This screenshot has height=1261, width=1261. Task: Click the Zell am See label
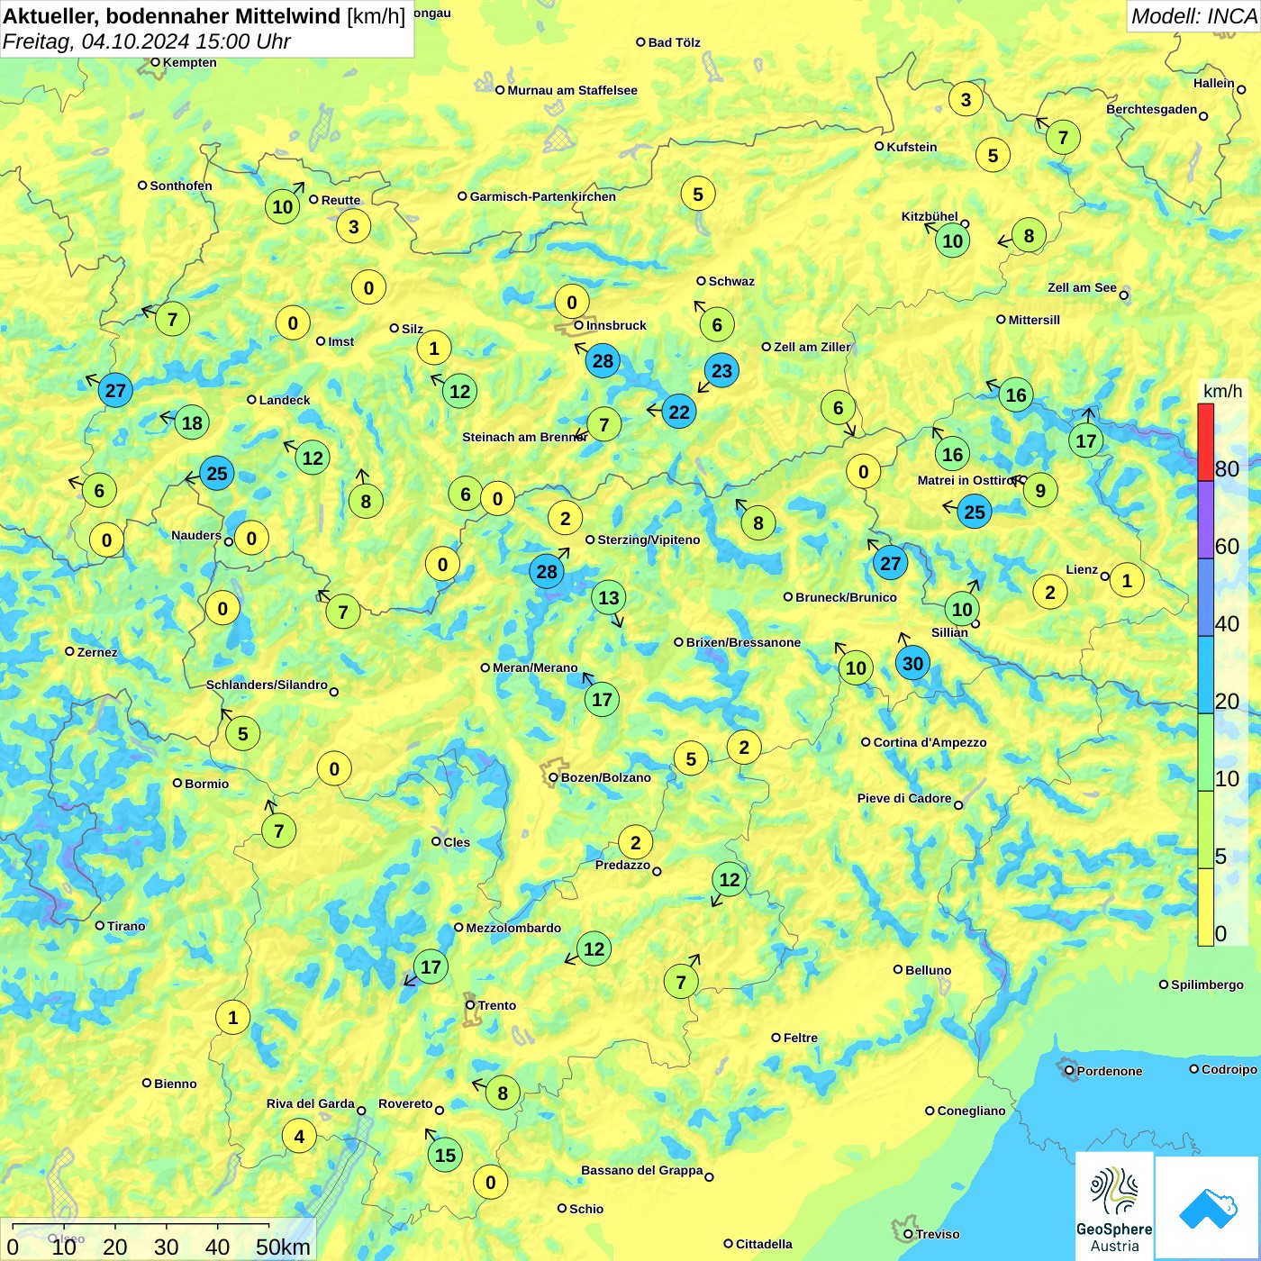point(1082,287)
